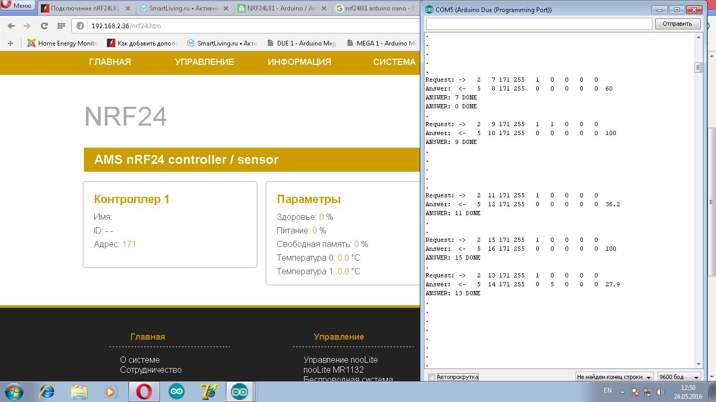716x402 pixels.
Task: Click the "Контроллер 1" card heading
Action: 132,199
